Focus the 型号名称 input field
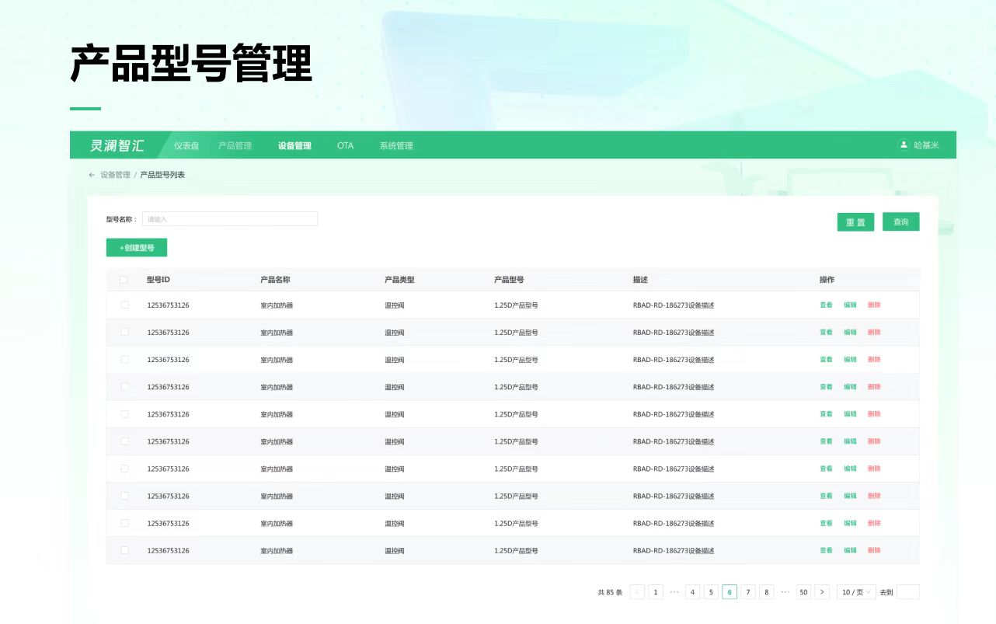 pos(229,219)
